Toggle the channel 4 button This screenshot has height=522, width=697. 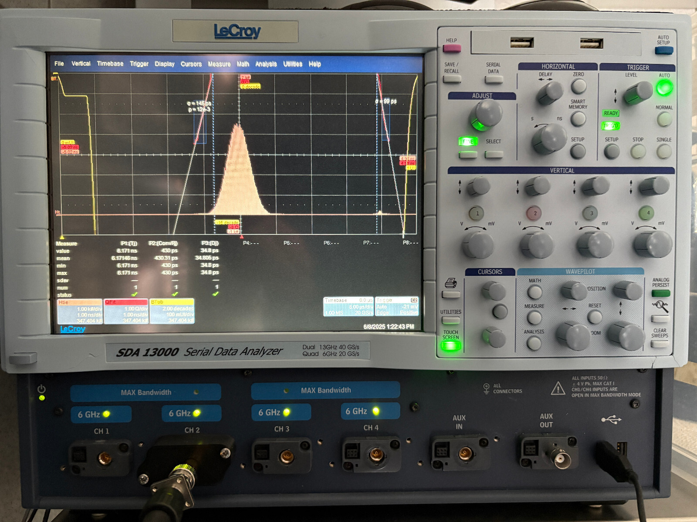(x=647, y=213)
